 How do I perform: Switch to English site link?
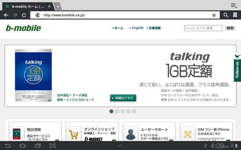click(x=137, y=28)
